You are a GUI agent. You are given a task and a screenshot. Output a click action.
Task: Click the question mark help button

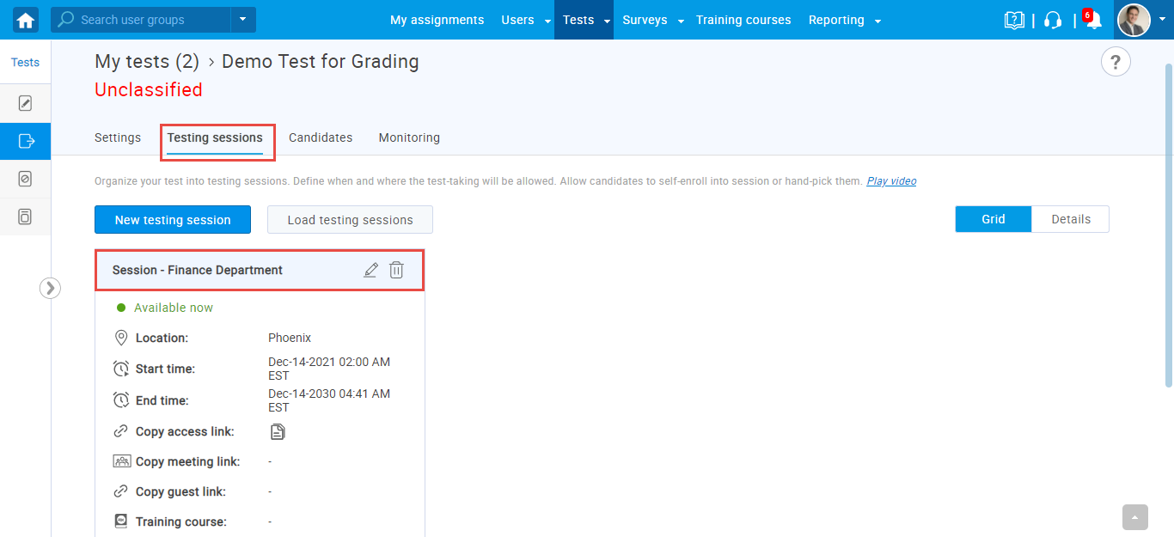[x=1116, y=62]
